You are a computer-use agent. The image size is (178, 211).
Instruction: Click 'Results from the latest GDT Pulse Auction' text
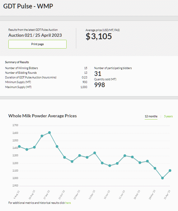tap(33, 30)
